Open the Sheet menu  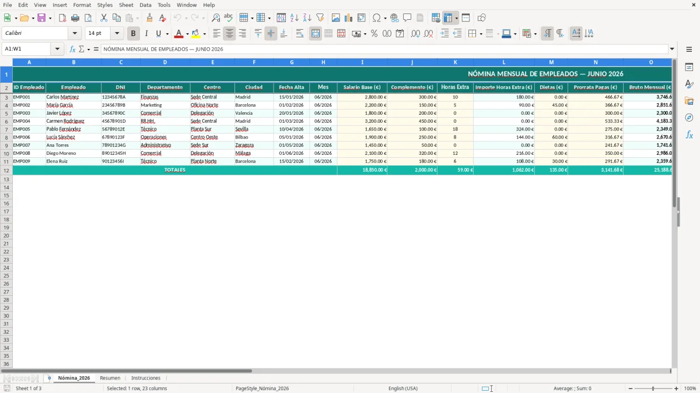(126, 5)
